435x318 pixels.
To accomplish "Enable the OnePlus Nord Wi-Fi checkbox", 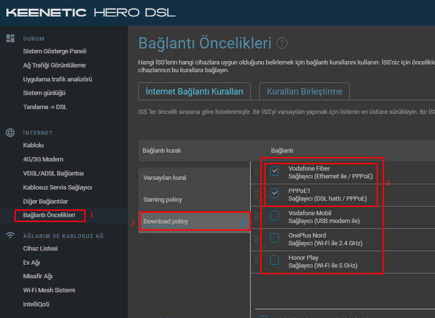I will [x=274, y=238].
